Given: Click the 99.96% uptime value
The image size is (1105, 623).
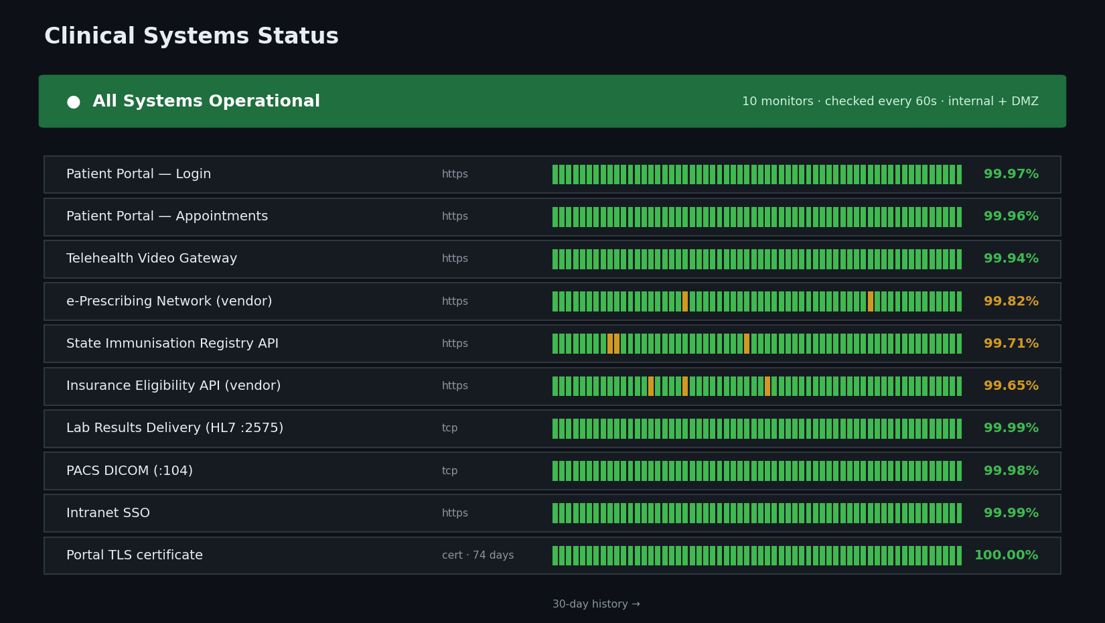Looking at the screenshot, I should tap(1011, 216).
